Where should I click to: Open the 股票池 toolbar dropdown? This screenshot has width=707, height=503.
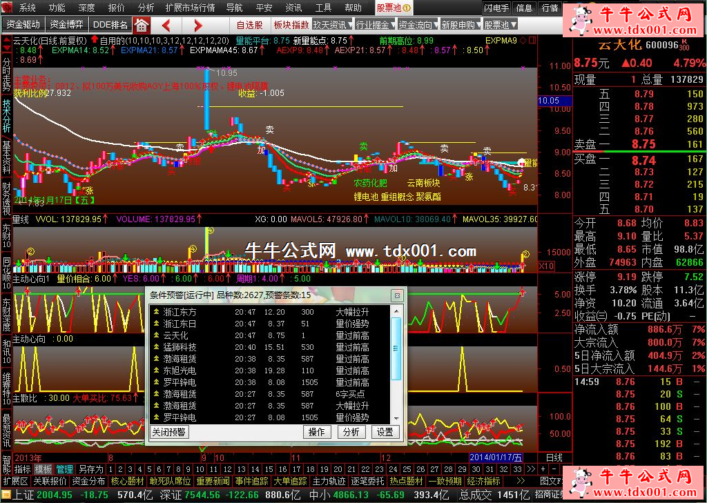pos(501,26)
